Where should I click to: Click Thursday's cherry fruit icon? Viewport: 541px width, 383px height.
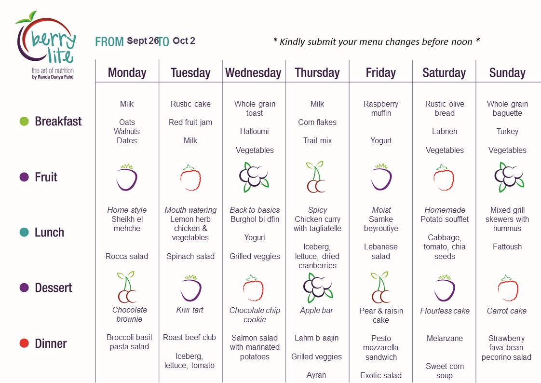[316, 178]
